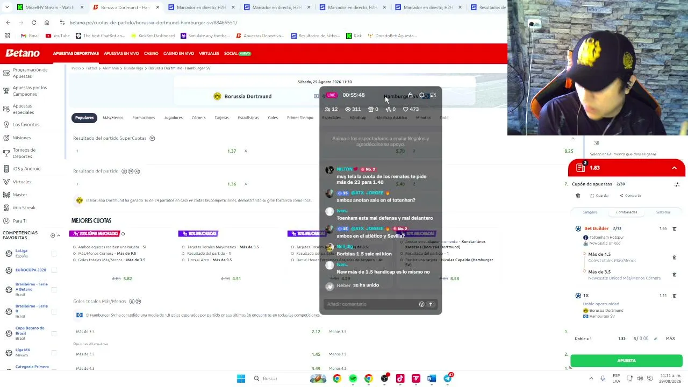The width and height of the screenshot is (688, 387).
Task: Send the comment with the arrow button
Action: 431,304
